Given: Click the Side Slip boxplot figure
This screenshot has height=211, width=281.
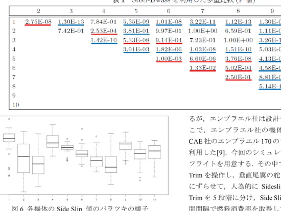Looking at the screenshot, I should point(84,158).
